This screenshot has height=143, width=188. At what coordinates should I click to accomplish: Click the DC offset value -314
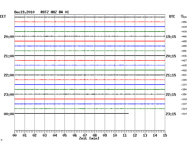184,114
